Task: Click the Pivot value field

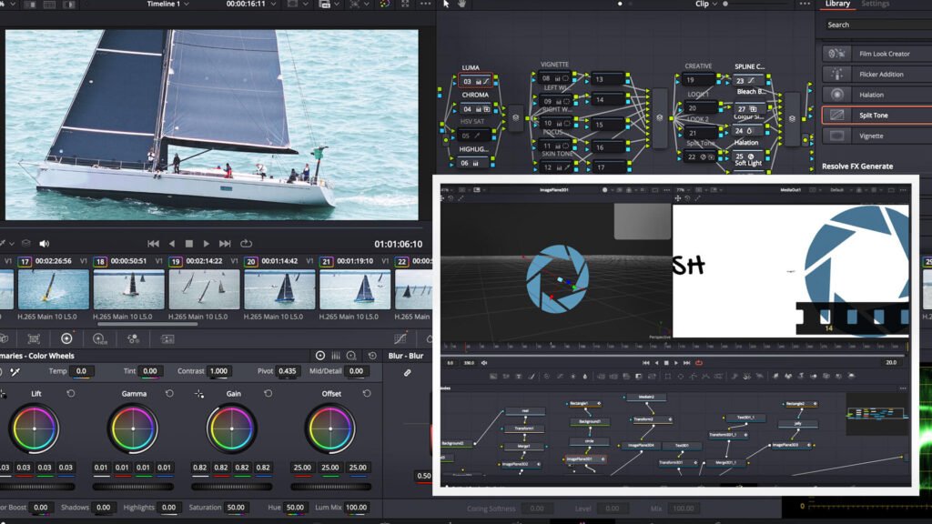Action: (287, 371)
